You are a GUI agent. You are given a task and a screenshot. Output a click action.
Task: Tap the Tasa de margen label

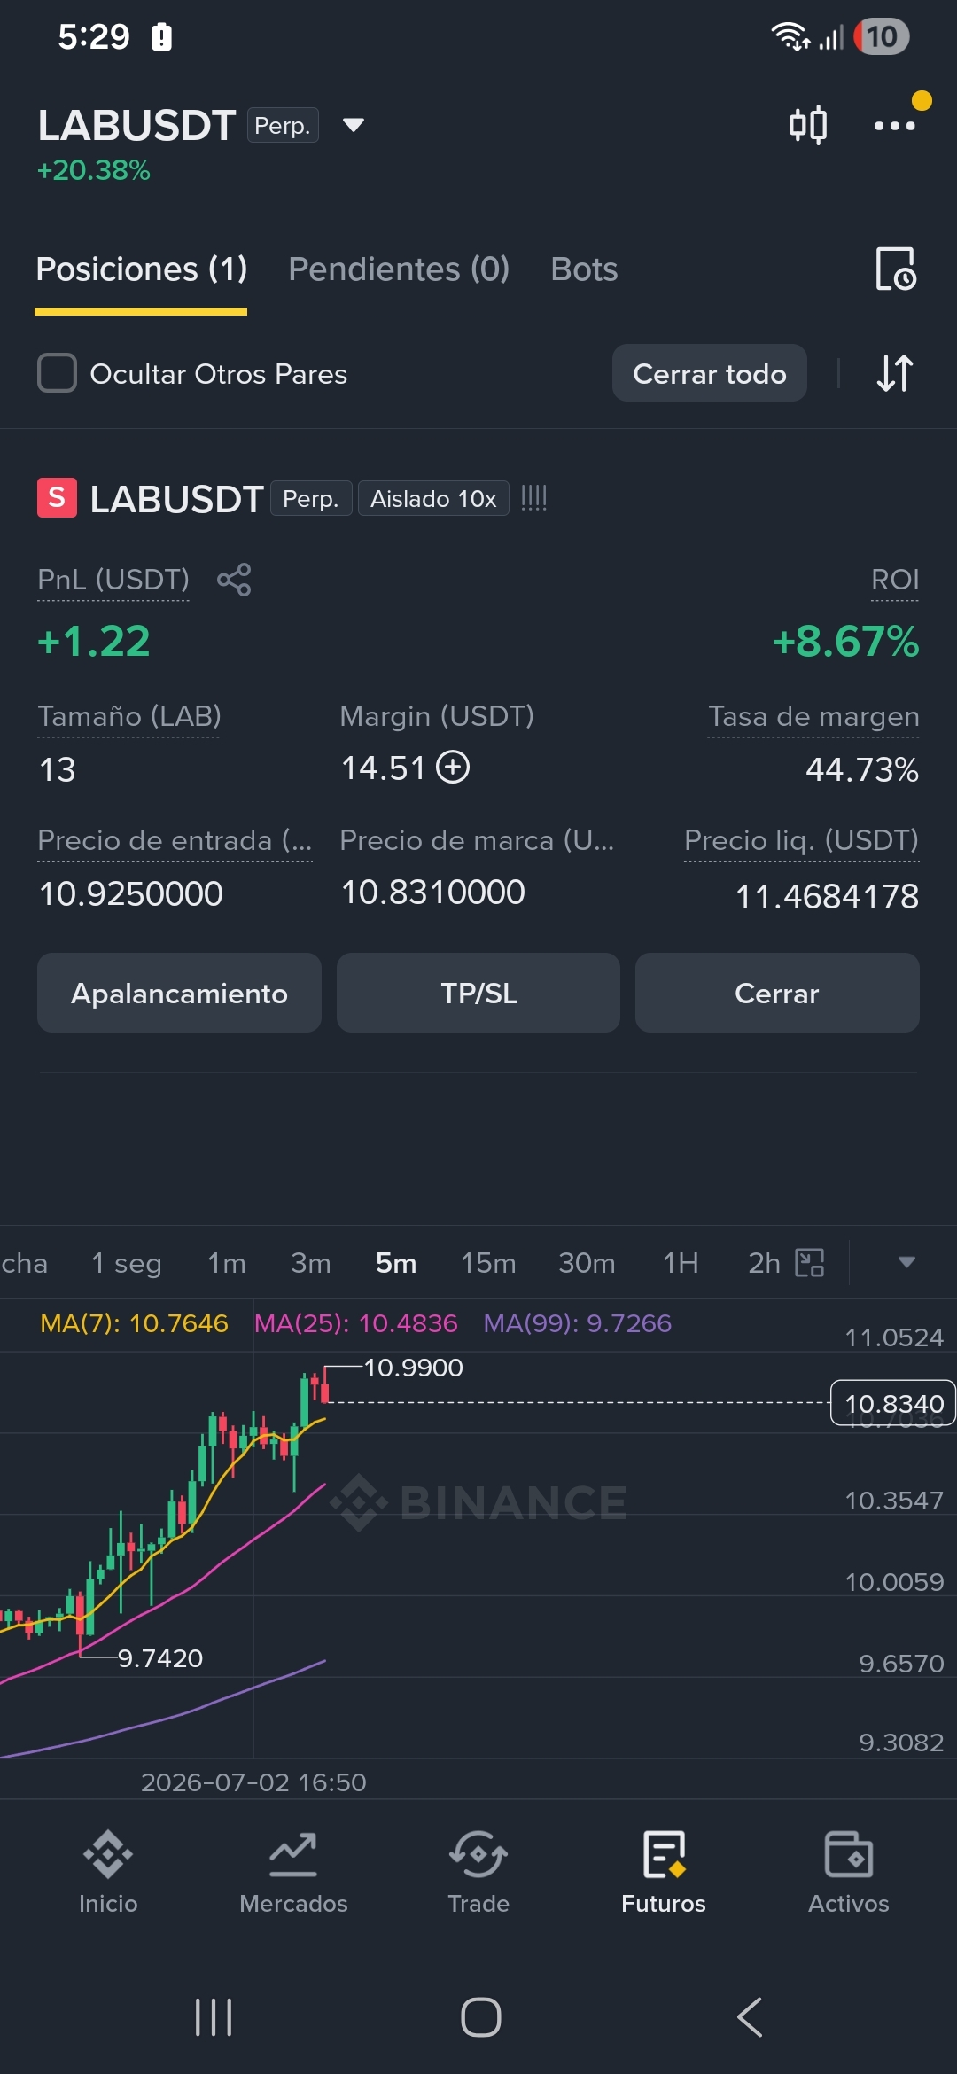click(813, 716)
